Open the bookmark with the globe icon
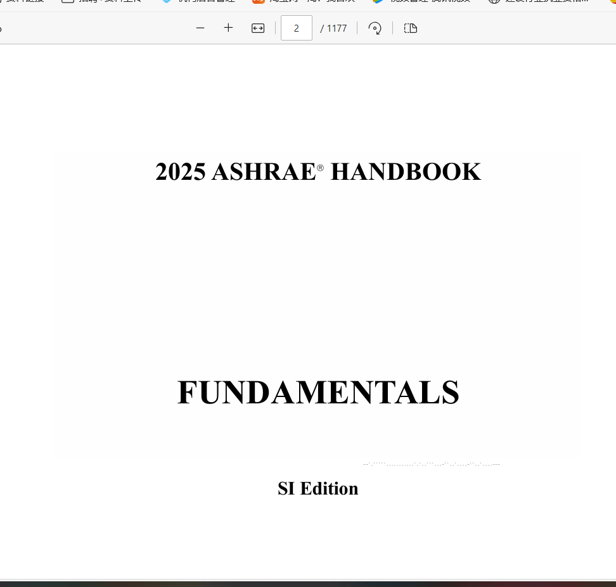616x587 pixels. [539, 2]
